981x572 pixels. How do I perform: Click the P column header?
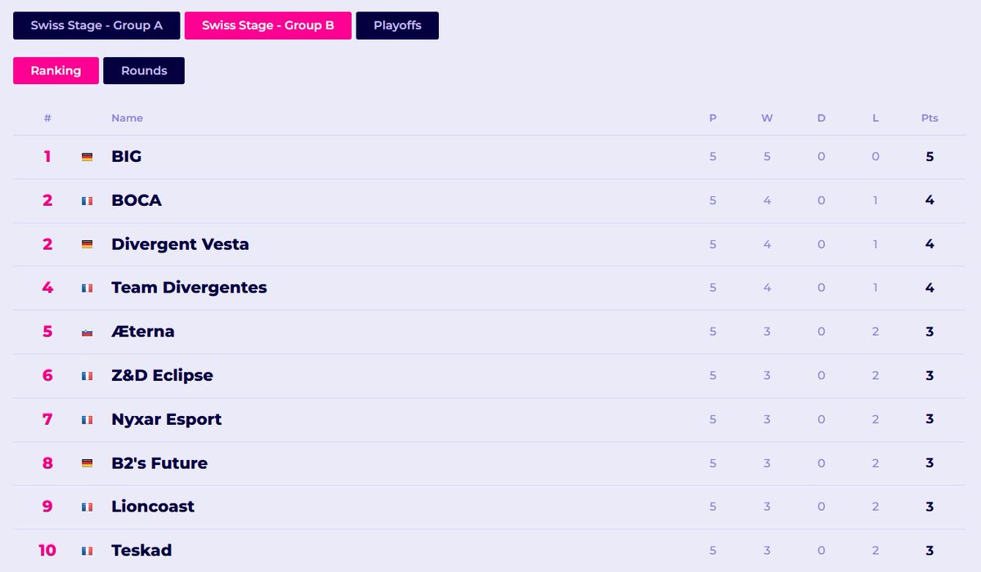[713, 118]
